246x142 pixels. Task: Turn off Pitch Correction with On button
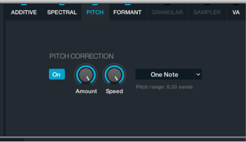point(57,74)
